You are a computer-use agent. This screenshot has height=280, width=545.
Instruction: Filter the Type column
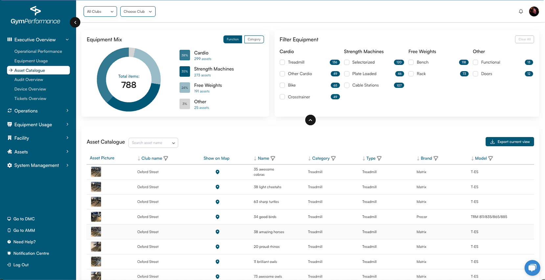point(379,158)
